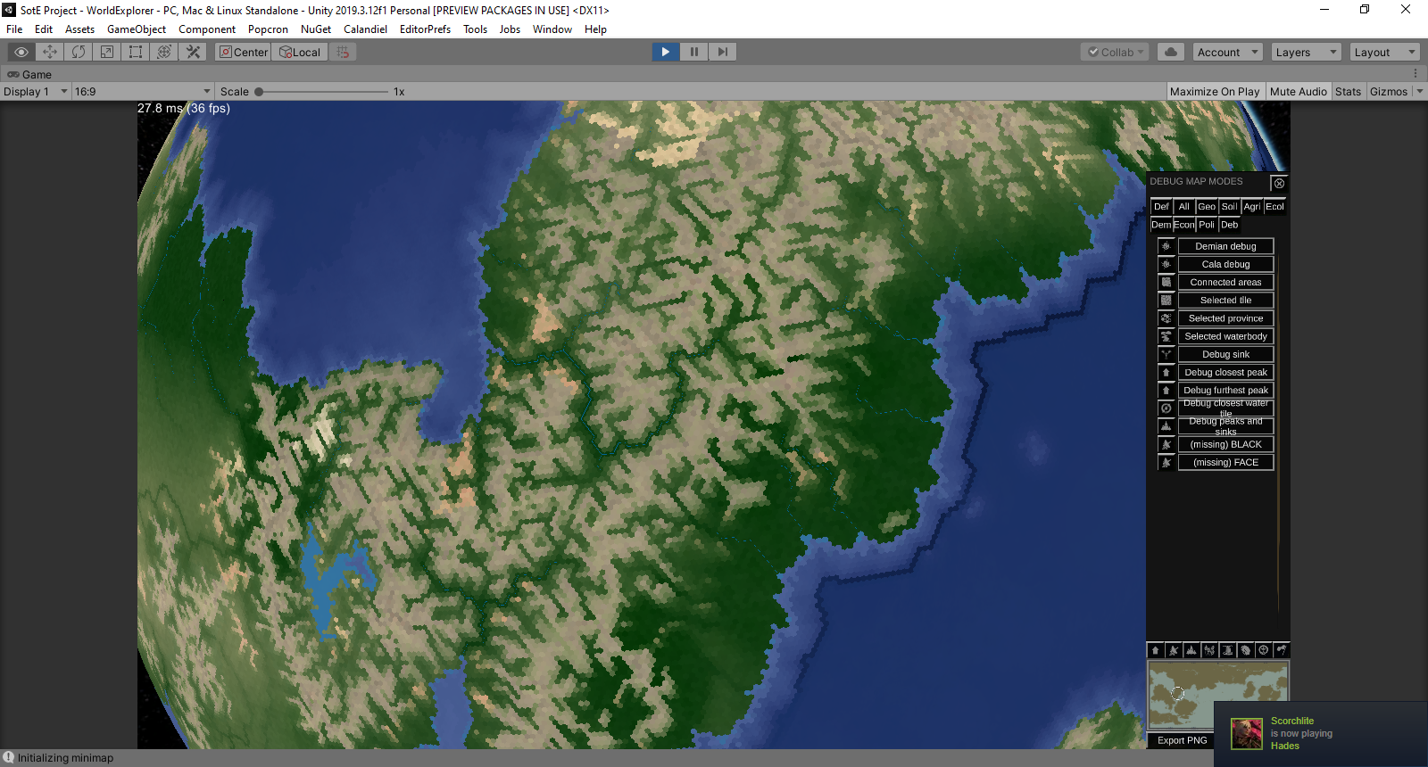Image resolution: width=1428 pixels, height=767 pixels.
Task: Toggle Maximize On Play
Action: pos(1215,91)
